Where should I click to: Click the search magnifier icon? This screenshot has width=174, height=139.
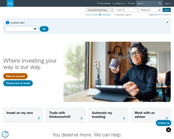pyautogui.click(x=160, y=3)
